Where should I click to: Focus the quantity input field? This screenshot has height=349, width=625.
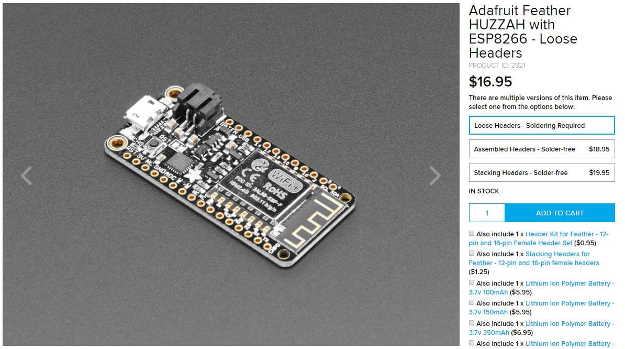tap(487, 213)
